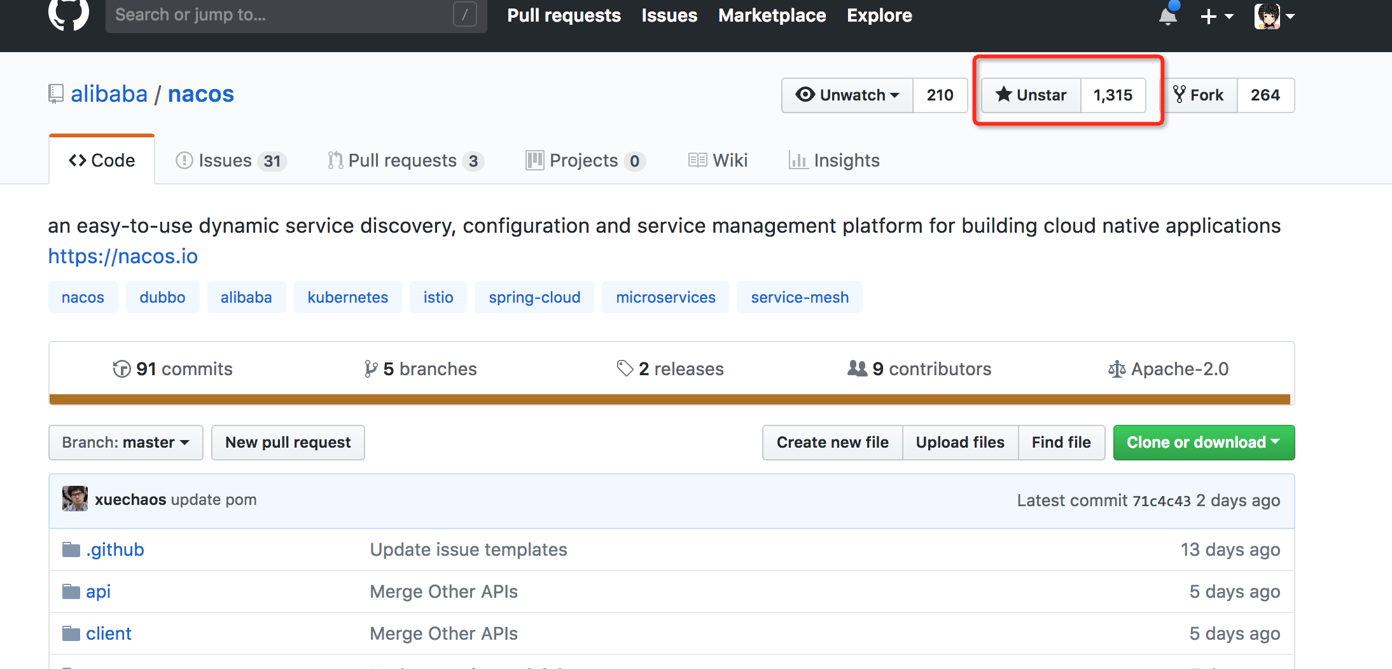Open 'Merge Other APIs' commit on client row
This screenshot has height=669, width=1392.
[443, 633]
